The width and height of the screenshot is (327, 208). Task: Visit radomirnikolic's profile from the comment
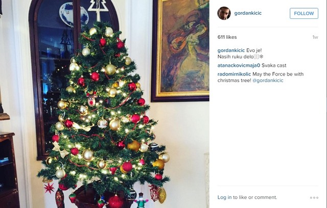point(234,74)
